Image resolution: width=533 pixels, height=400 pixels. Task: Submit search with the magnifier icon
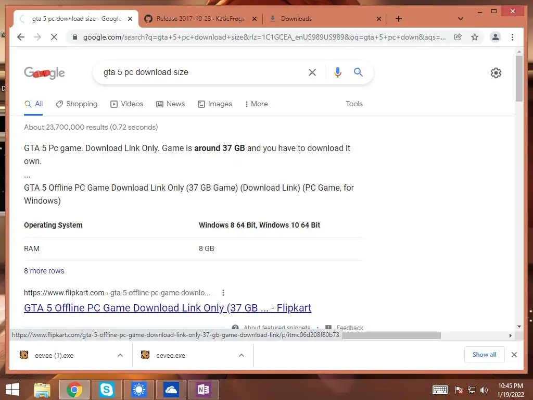click(358, 72)
